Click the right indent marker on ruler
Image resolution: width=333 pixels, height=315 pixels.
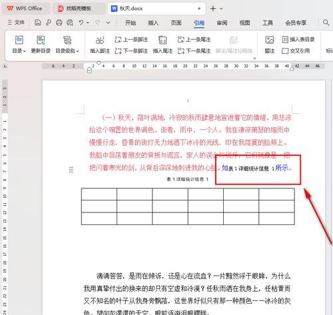point(292,69)
